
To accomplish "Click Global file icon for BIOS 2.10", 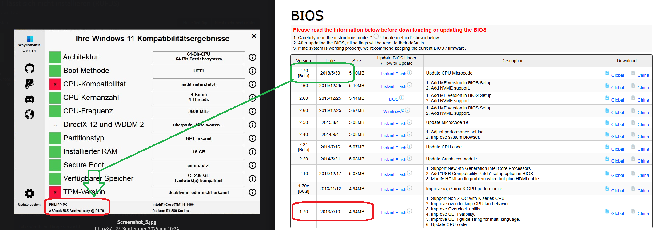I will tap(607, 173).
